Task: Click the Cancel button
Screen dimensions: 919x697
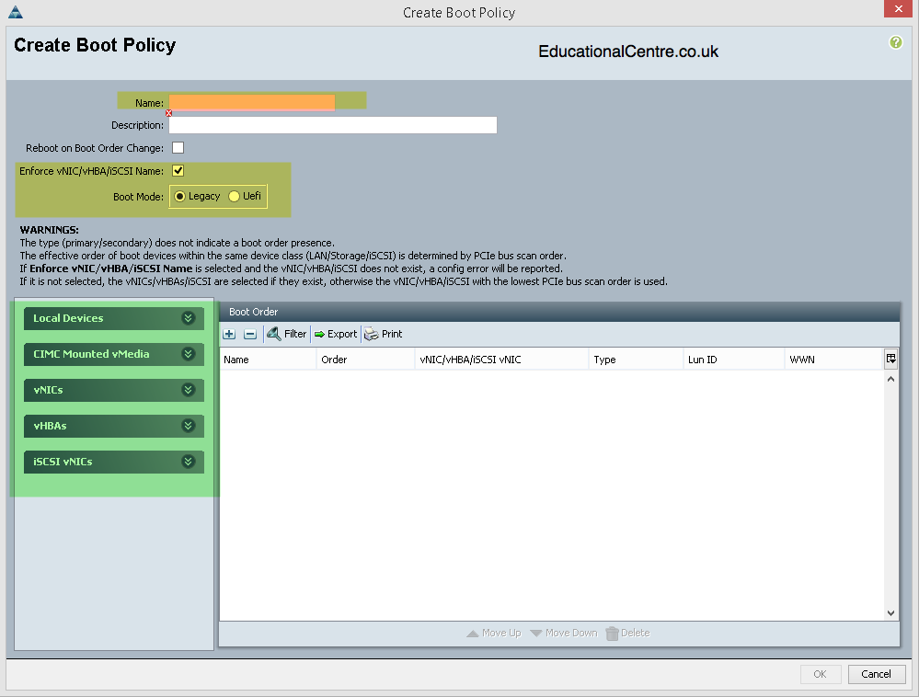Action: click(876, 674)
